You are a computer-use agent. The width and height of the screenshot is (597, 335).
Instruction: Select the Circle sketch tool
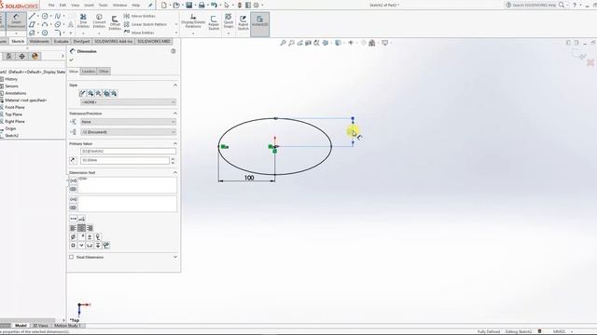45,16
